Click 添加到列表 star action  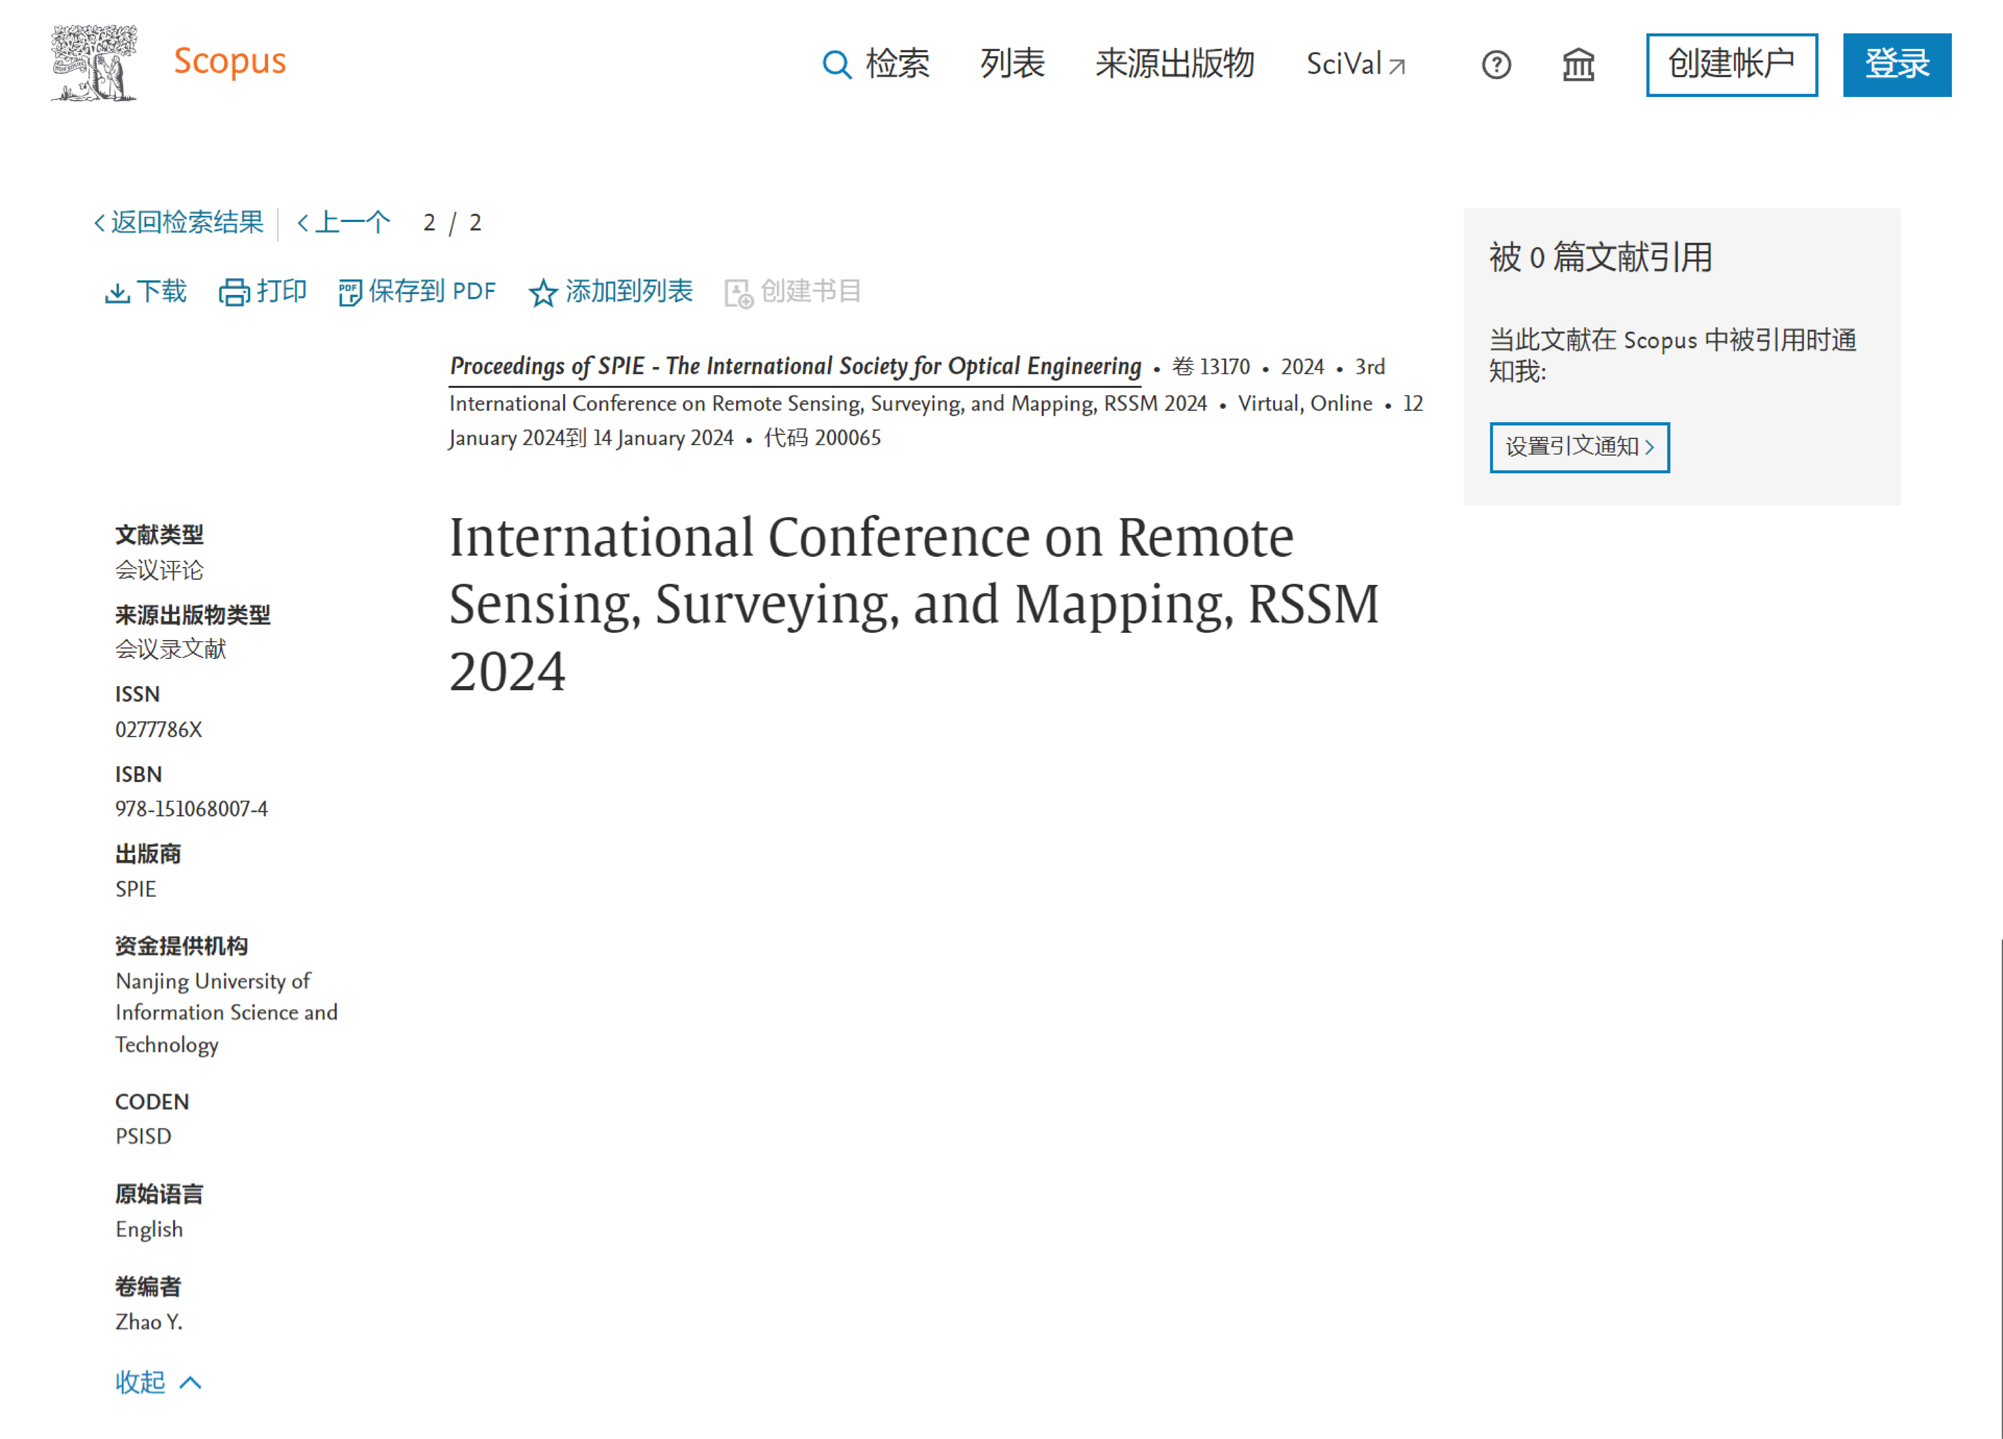pyautogui.click(x=610, y=292)
